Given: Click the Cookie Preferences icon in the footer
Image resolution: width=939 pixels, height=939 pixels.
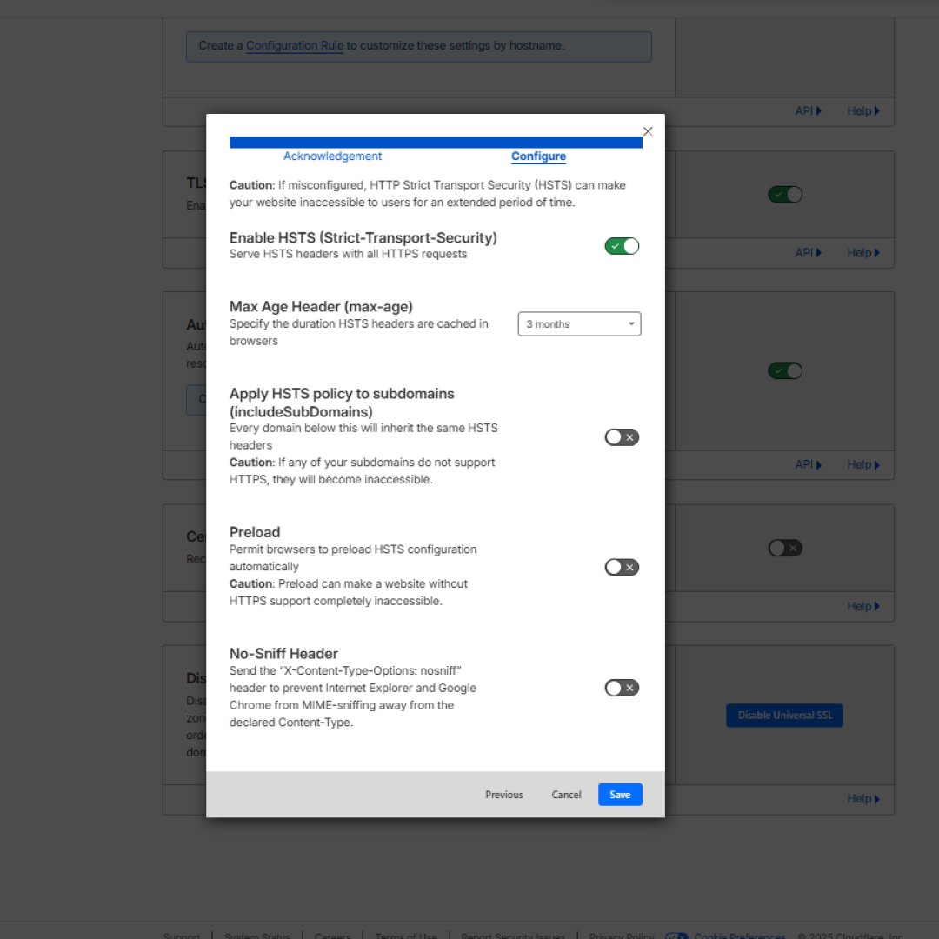Looking at the screenshot, I should 676,936.
